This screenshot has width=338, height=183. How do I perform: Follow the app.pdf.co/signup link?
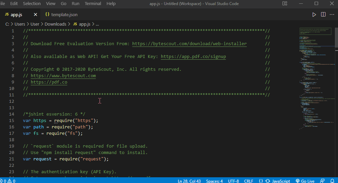[193, 57]
